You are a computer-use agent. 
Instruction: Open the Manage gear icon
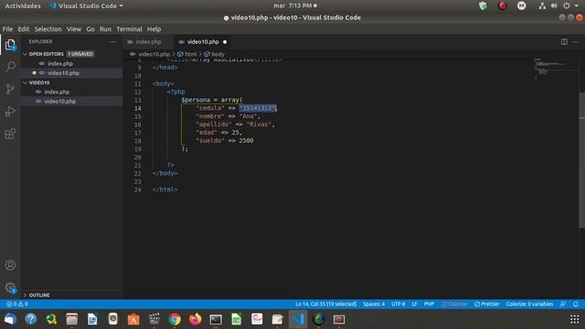coord(10,288)
